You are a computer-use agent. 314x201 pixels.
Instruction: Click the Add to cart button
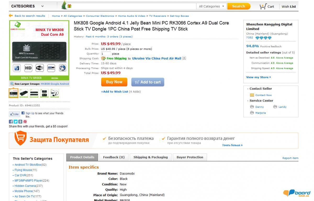click(148, 82)
